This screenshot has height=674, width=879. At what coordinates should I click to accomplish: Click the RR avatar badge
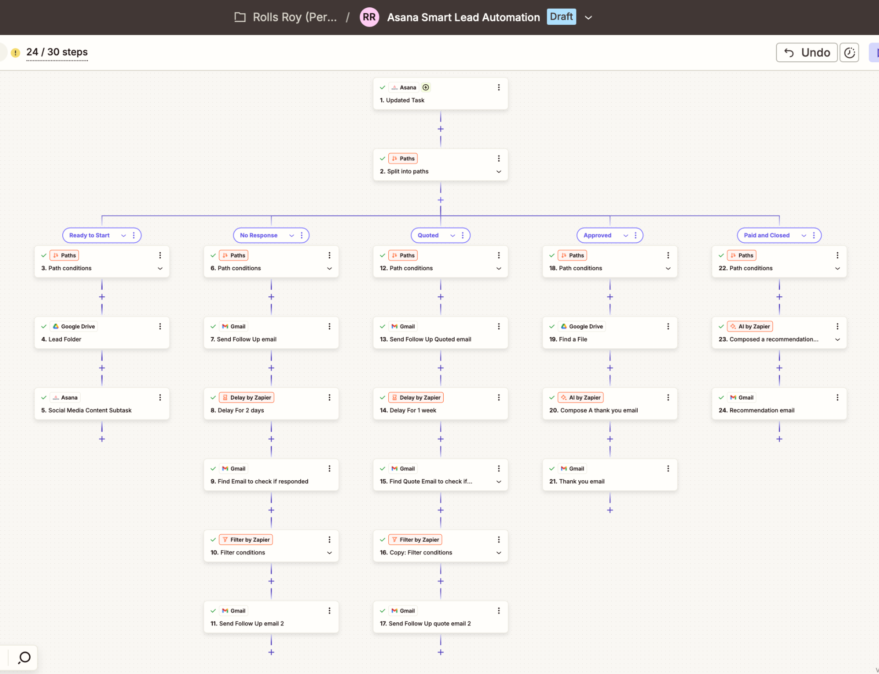coord(369,17)
